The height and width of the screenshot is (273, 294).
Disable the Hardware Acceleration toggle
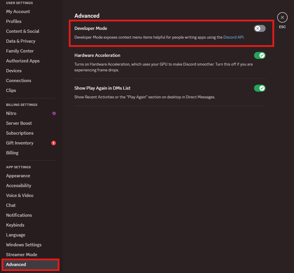[260, 55]
